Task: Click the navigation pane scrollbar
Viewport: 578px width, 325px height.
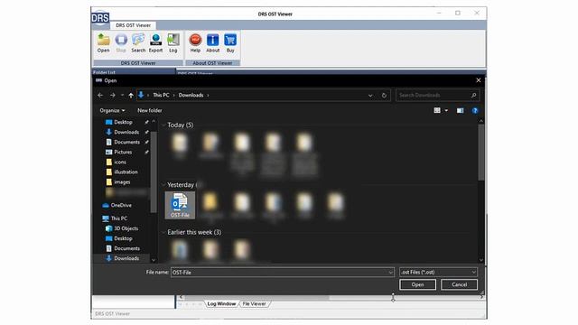Action: tap(154, 172)
